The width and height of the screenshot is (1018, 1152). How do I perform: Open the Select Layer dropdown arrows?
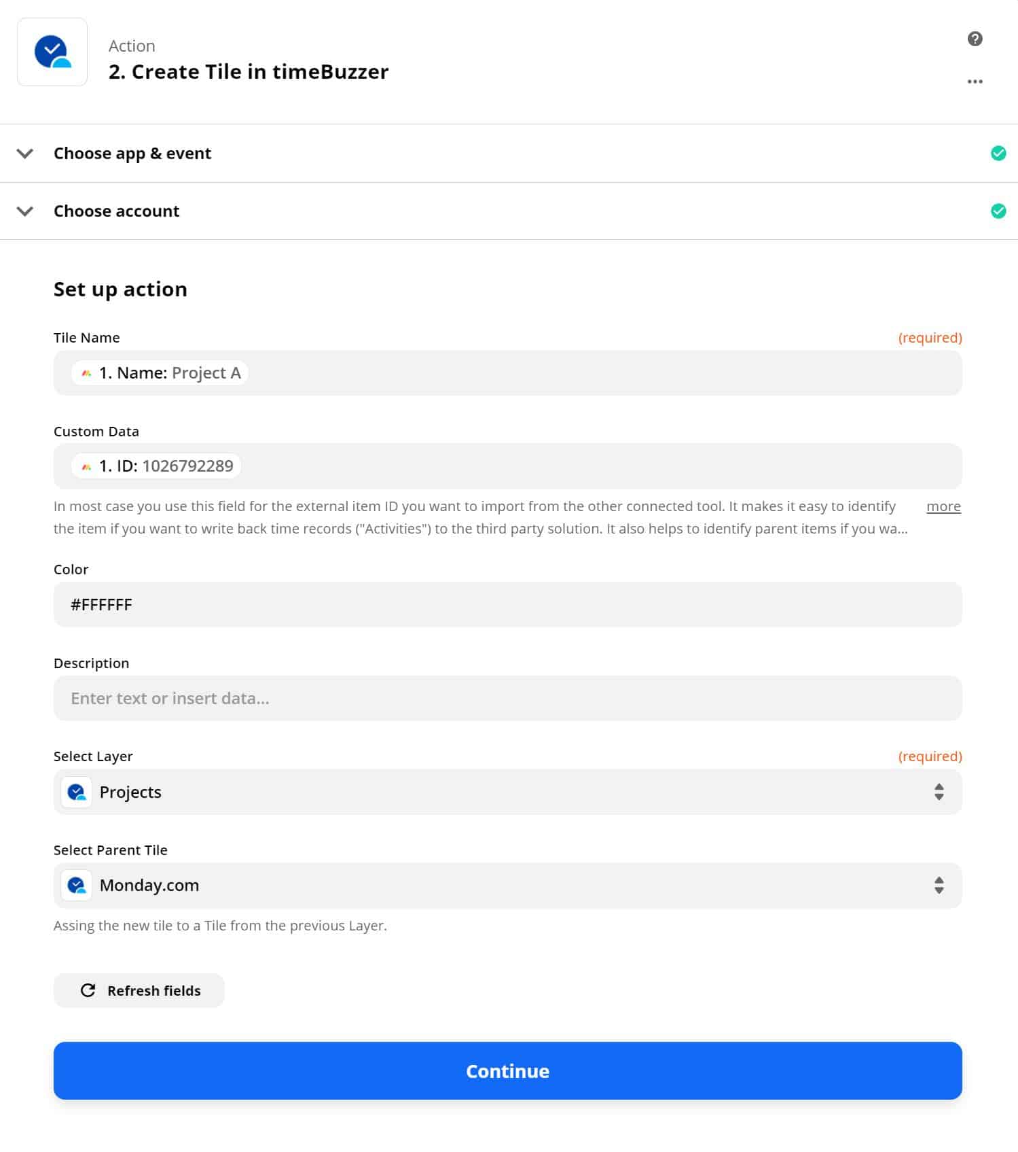pyautogui.click(x=939, y=792)
